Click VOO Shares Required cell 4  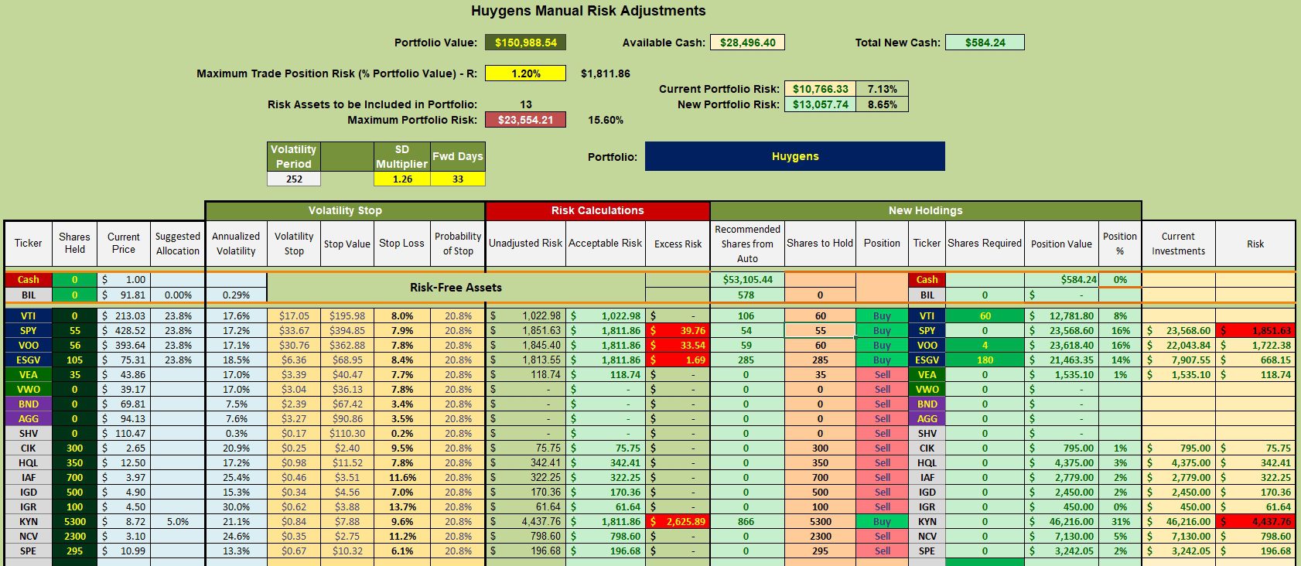click(x=985, y=345)
